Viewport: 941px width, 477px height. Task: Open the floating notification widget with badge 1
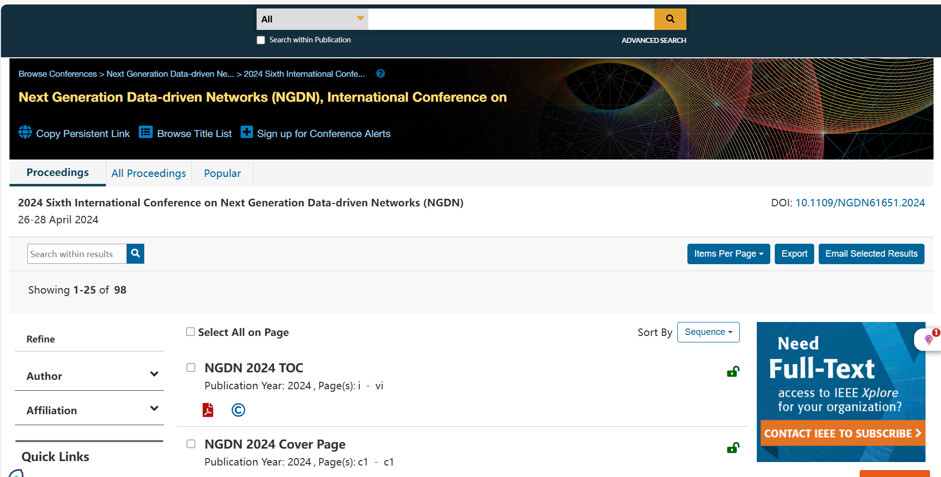(x=929, y=339)
